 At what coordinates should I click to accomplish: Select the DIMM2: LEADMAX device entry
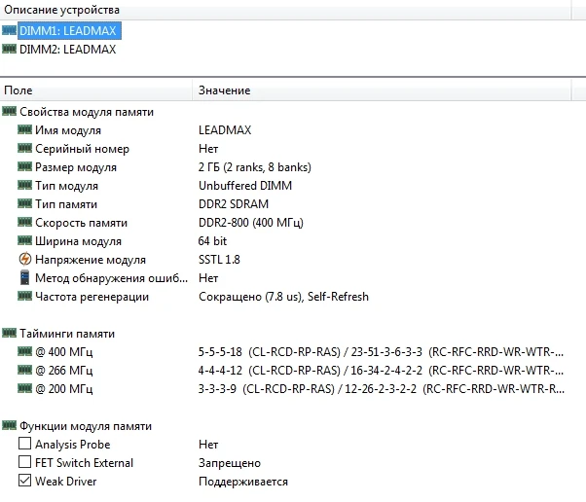pyautogui.click(x=67, y=50)
